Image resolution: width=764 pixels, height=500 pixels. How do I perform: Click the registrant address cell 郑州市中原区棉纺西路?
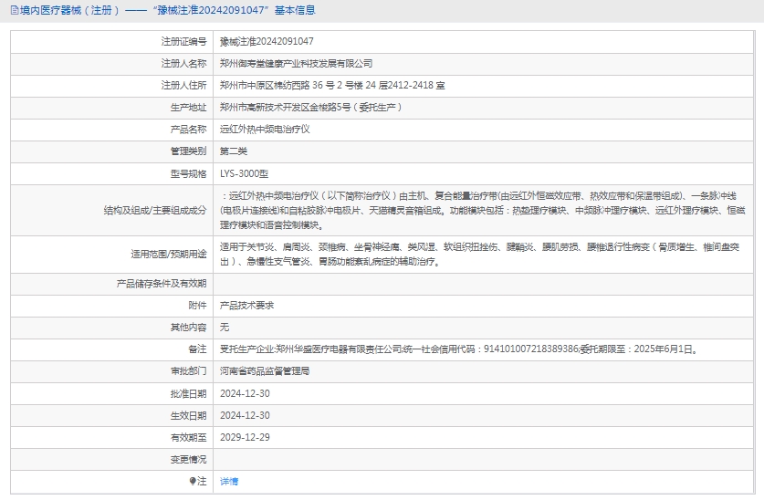332,85
